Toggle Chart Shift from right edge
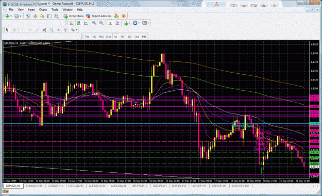Screen dimensions: 322x196 pyautogui.click(x=117, y=23)
